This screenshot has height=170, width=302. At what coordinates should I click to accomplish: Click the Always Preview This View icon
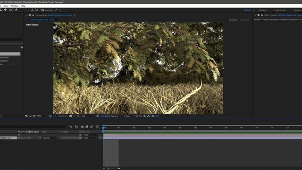click(26, 116)
